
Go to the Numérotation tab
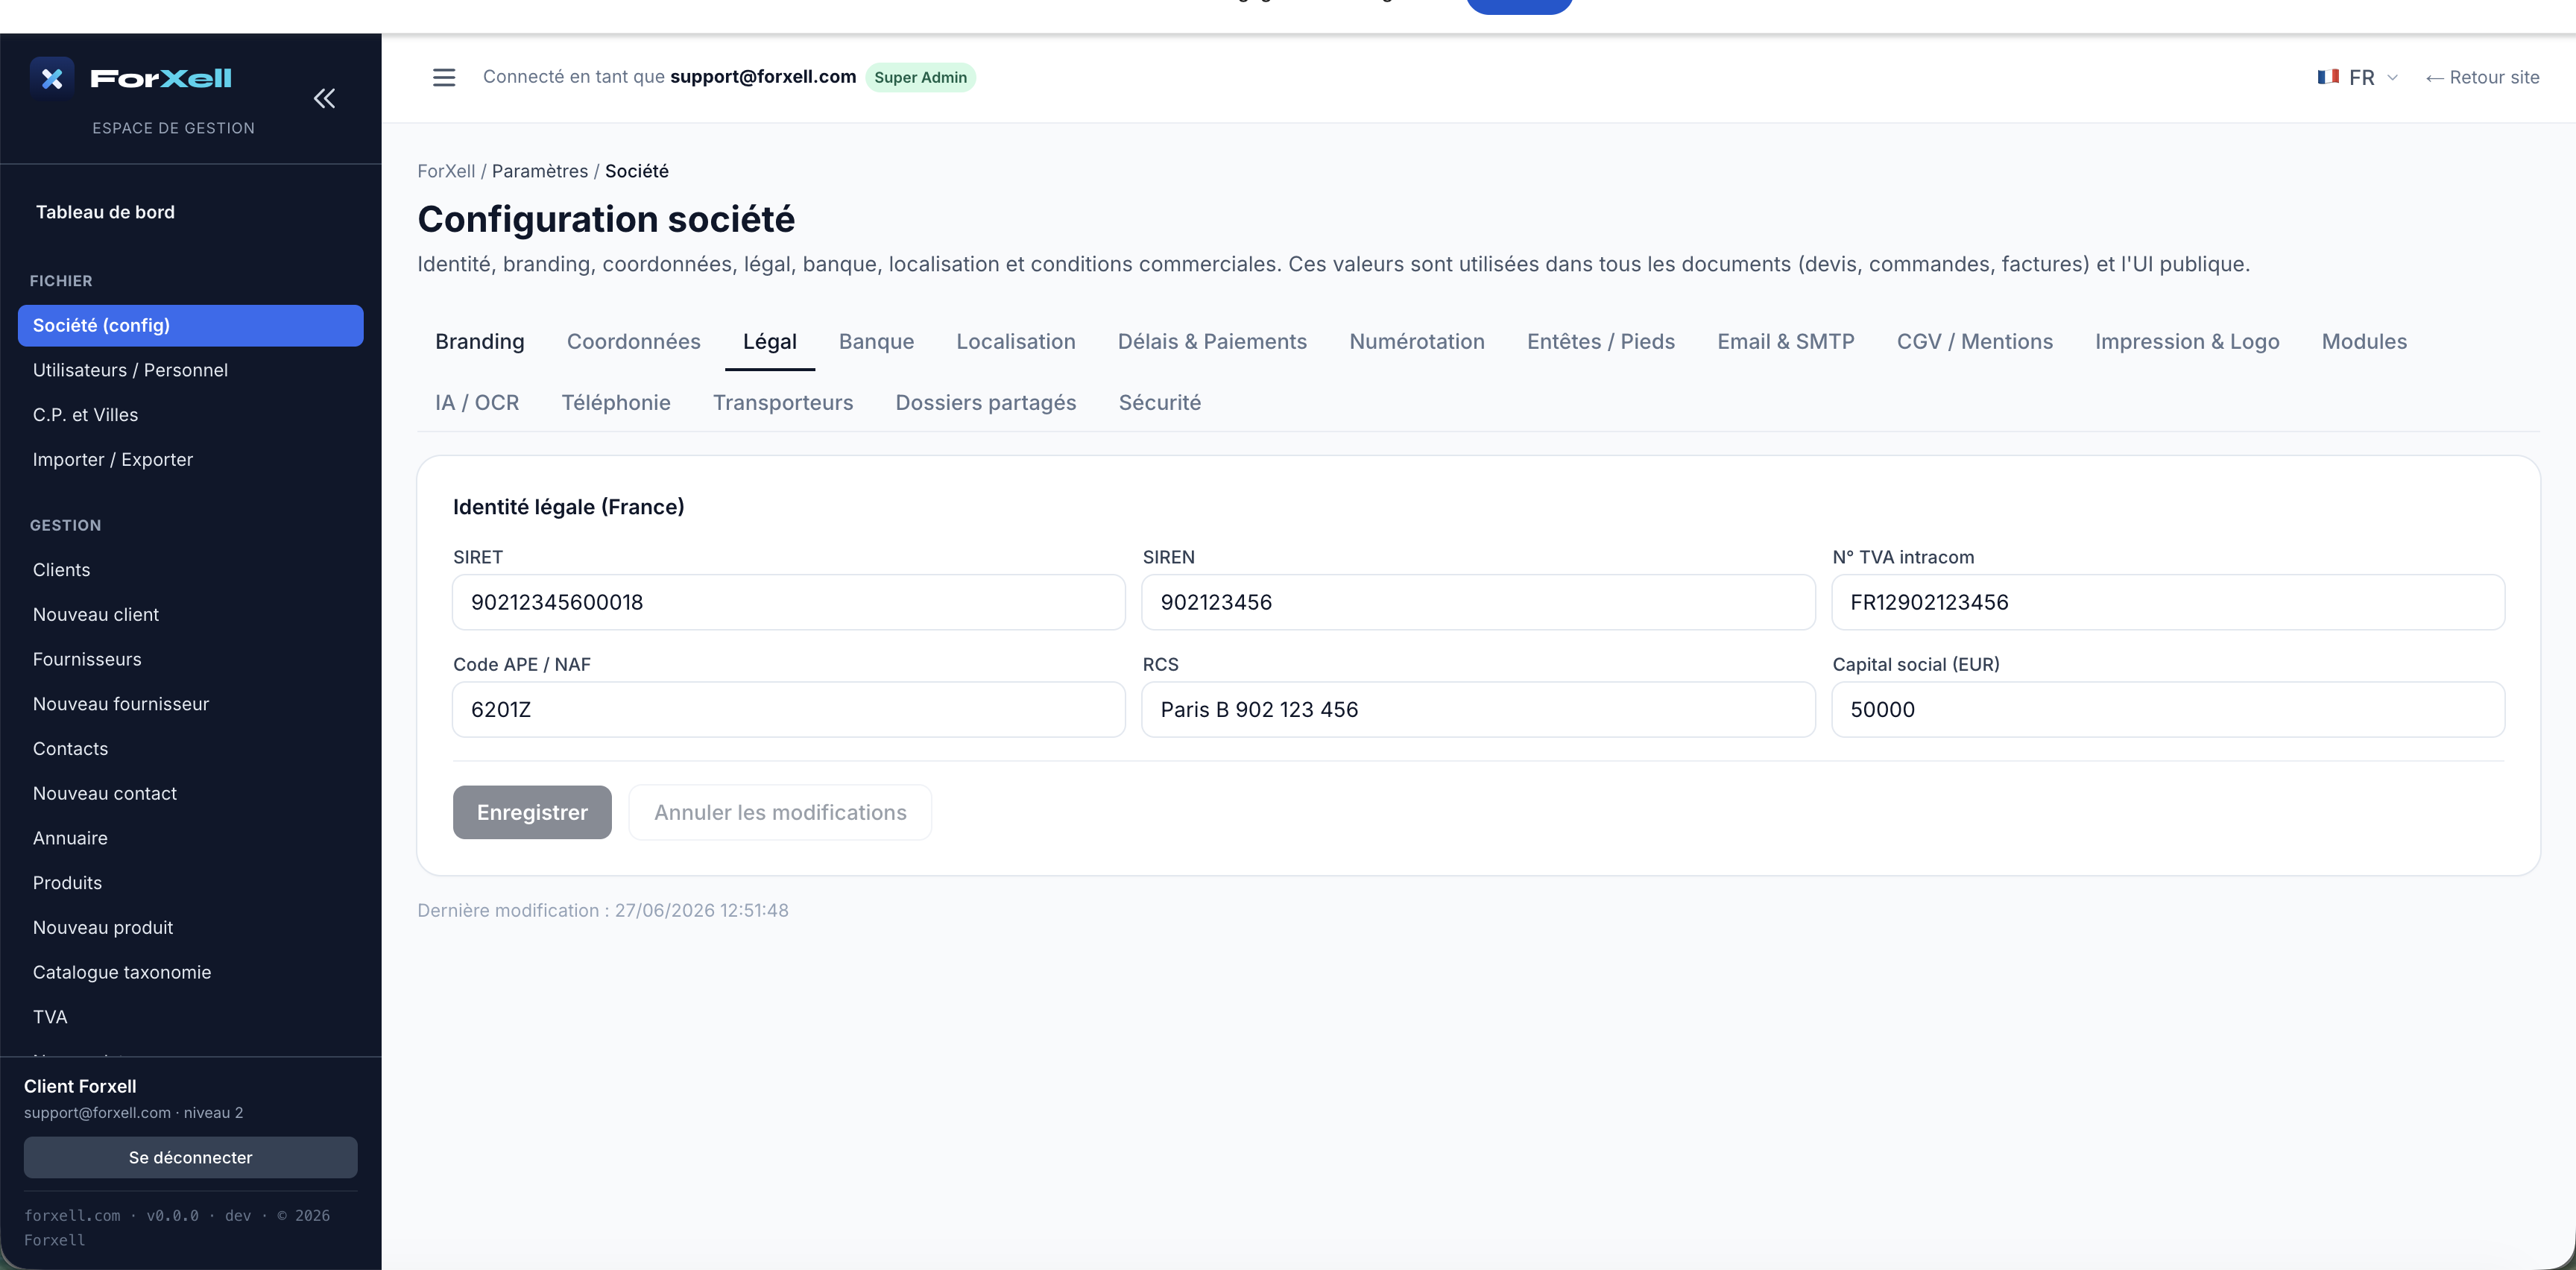pos(1416,341)
